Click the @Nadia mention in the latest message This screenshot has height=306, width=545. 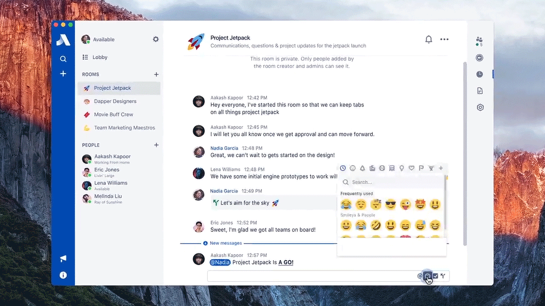pos(220,262)
